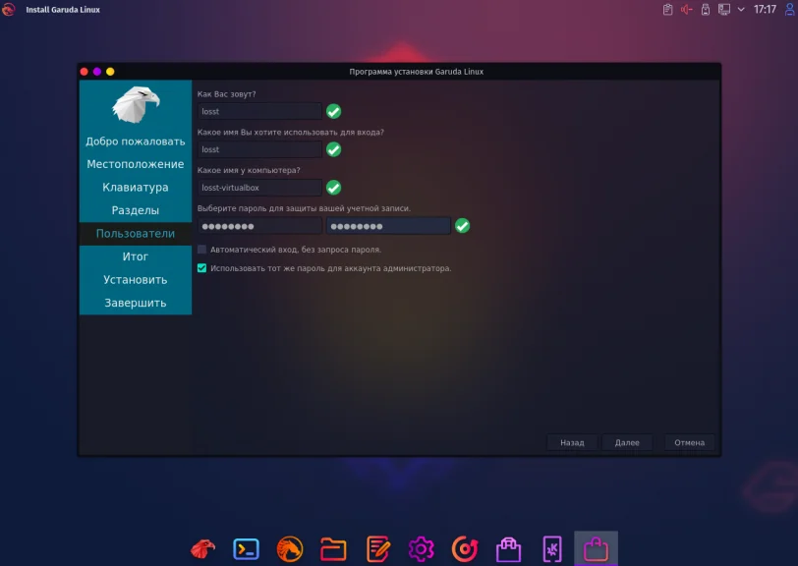Screen dimensions: 798x566
Task: Open the file manager icon in the dock
Action: [x=334, y=546]
